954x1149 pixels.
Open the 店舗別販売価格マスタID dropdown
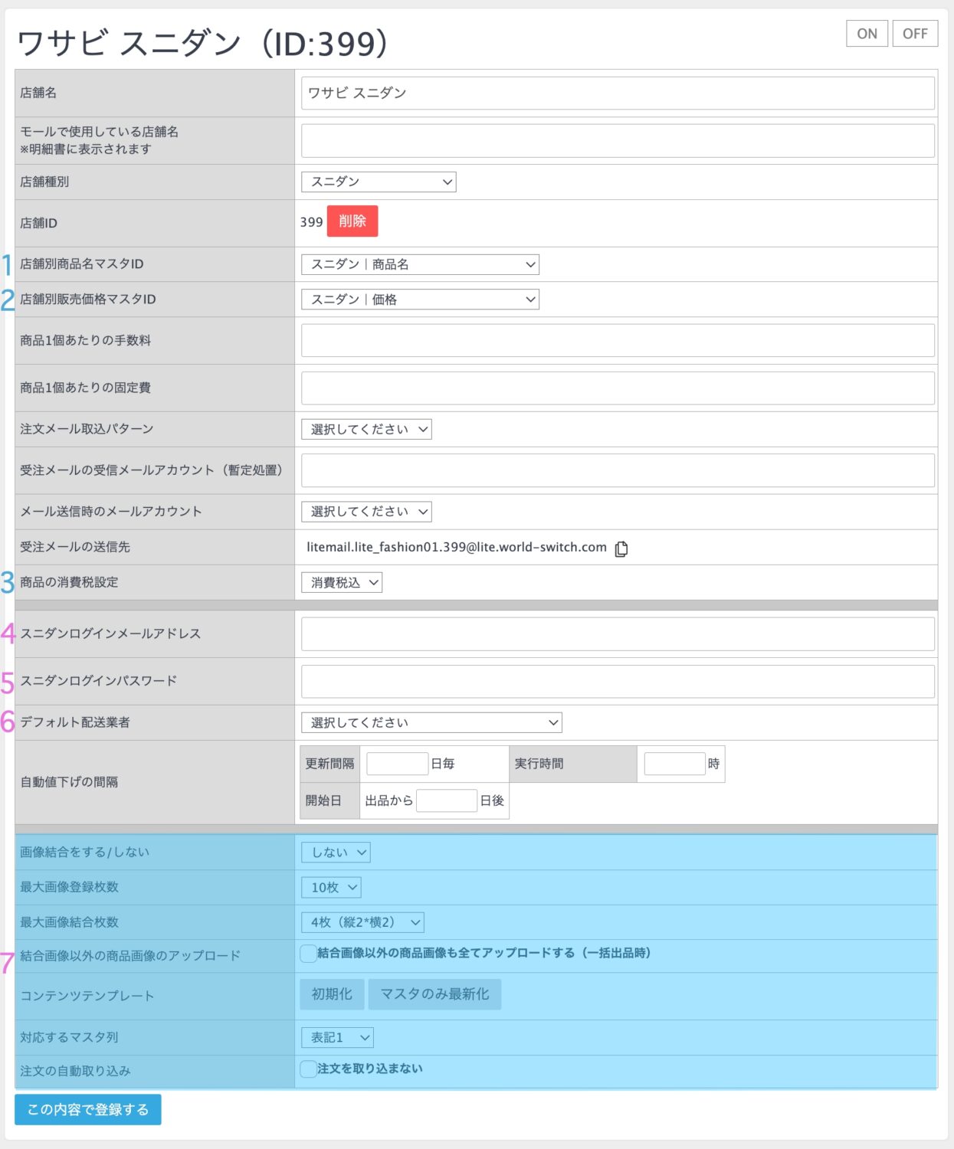click(x=420, y=300)
